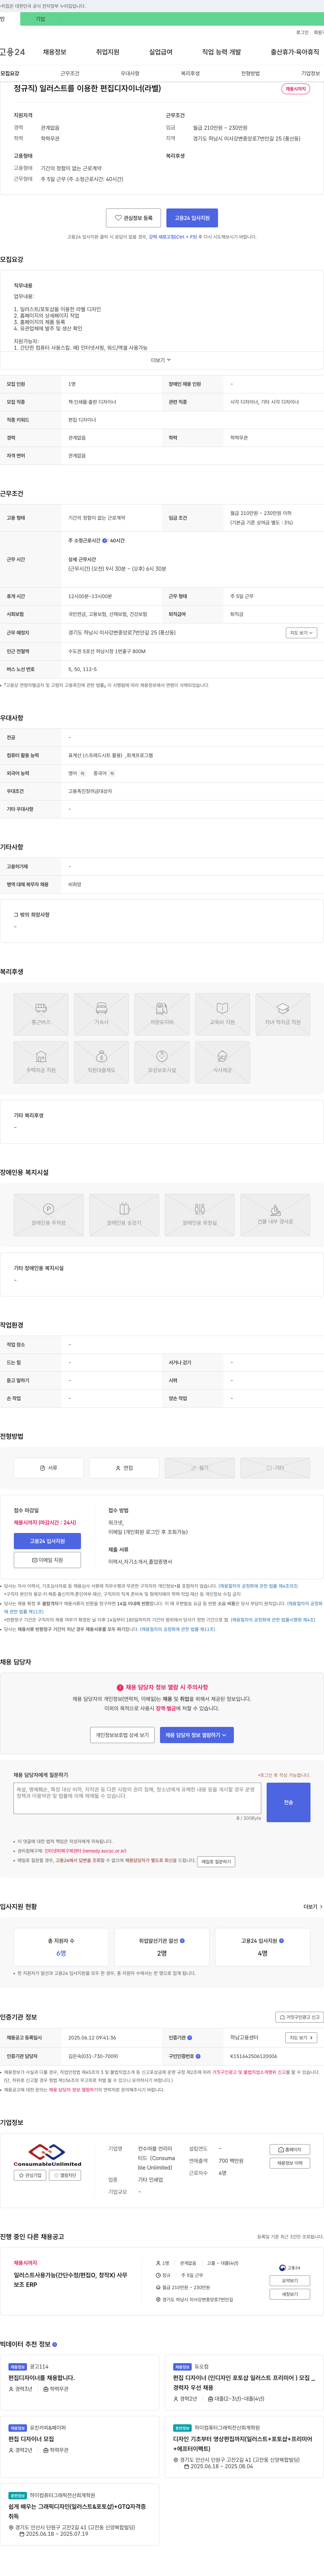324x2576 pixels.
Task: Select the 기타 screening method box
Action: coord(275,1468)
